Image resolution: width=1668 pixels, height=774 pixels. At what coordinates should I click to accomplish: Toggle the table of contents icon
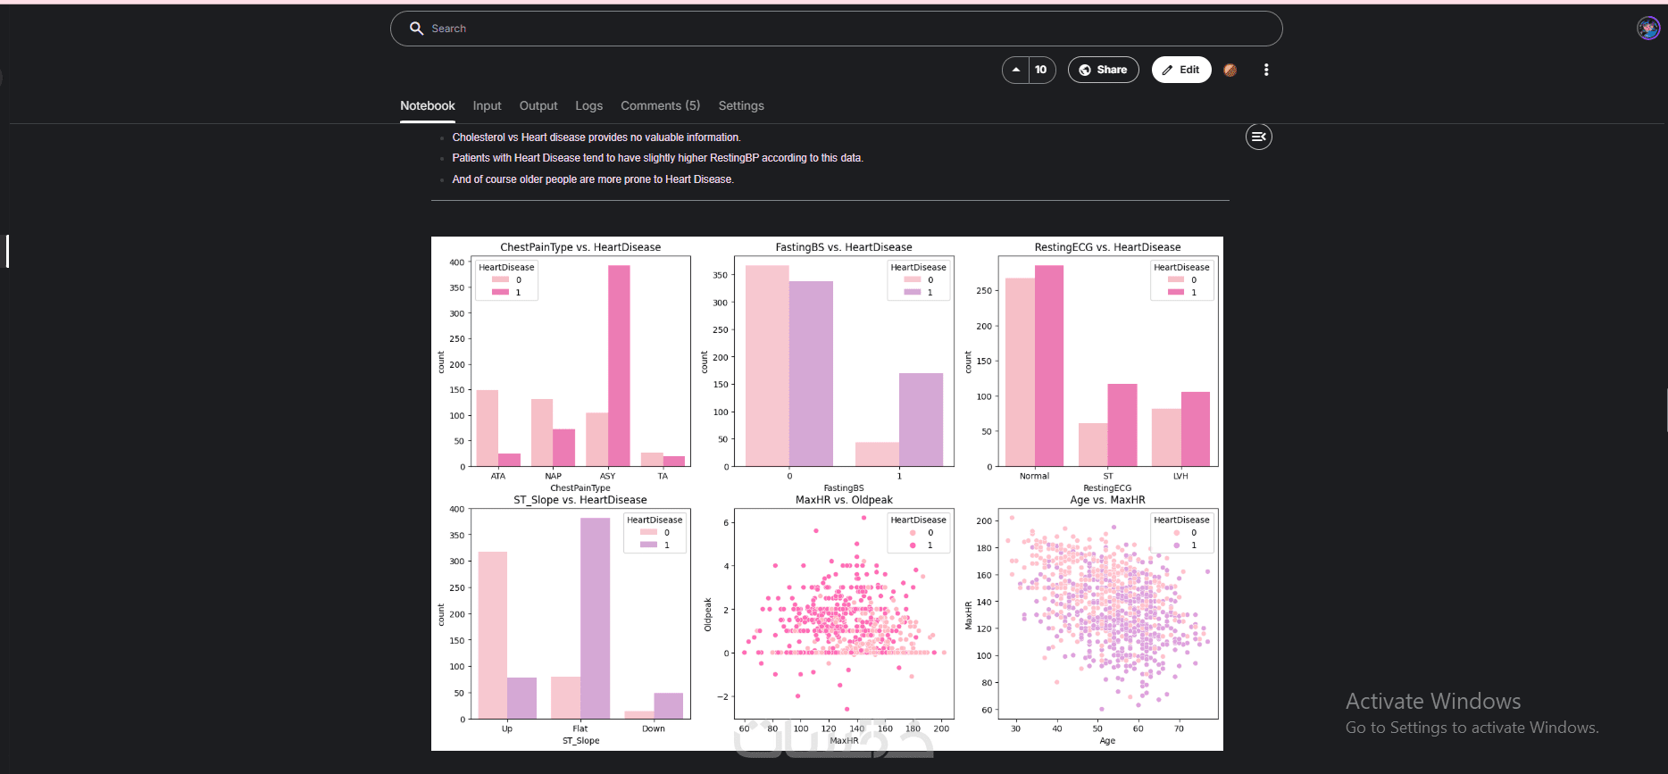click(1259, 137)
